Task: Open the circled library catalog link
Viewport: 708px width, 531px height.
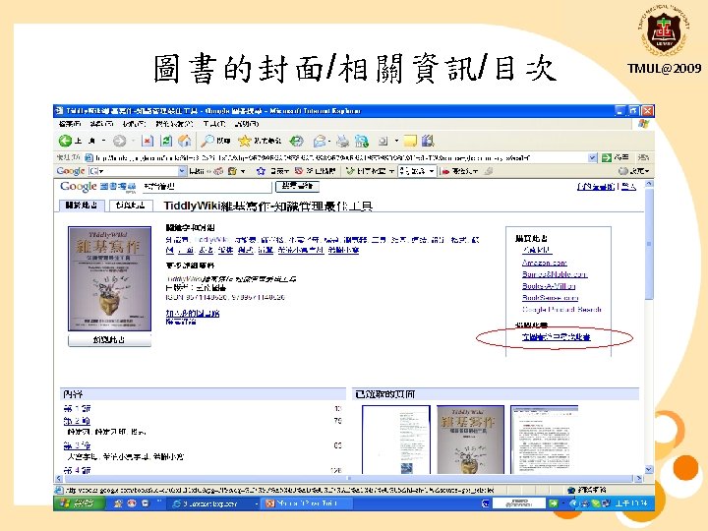Action: click(x=557, y=337)
